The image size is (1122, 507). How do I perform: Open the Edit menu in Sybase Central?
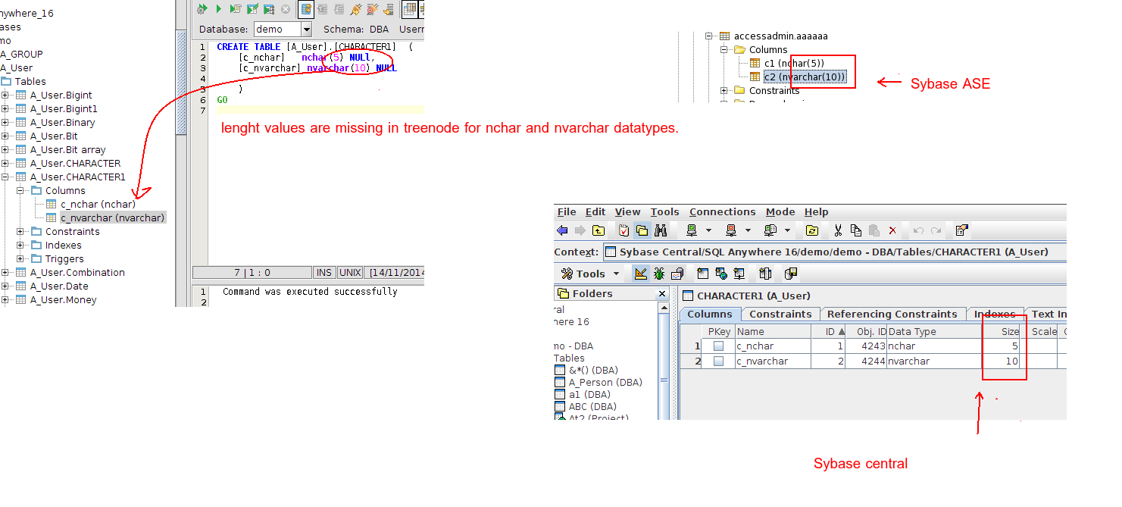(595, 212)
